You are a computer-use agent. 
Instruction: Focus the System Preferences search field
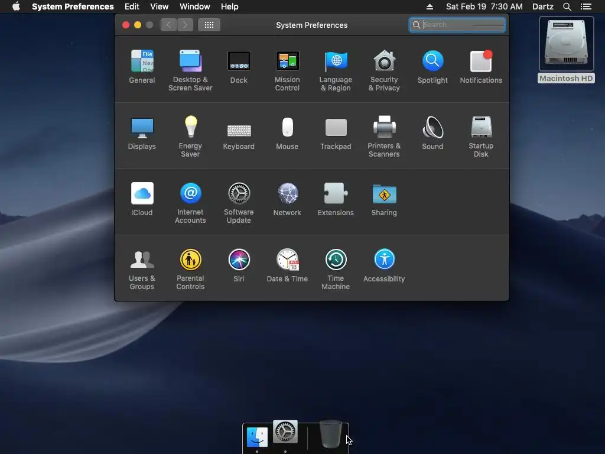click(x=457, y=25)
